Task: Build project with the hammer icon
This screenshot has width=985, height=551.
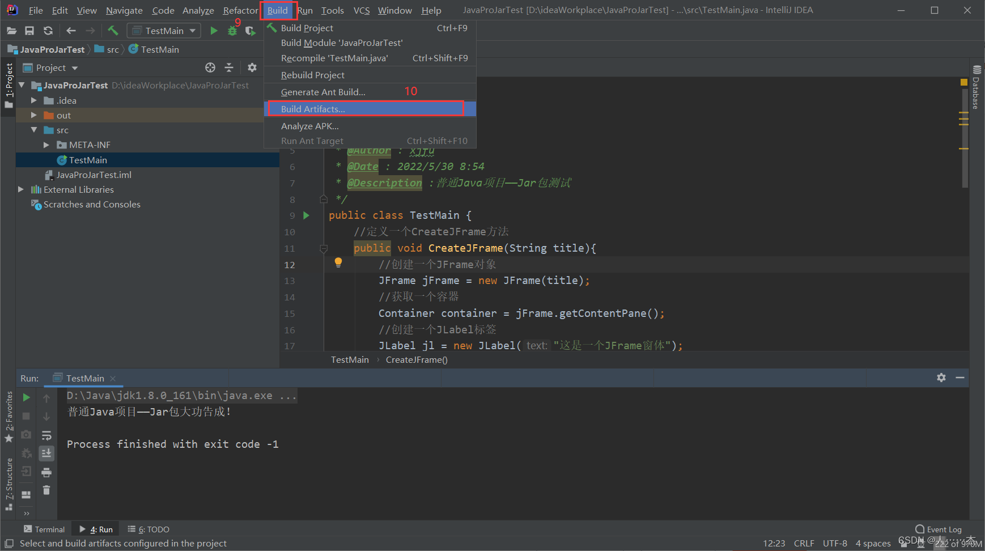Action: tap(113, 30)
